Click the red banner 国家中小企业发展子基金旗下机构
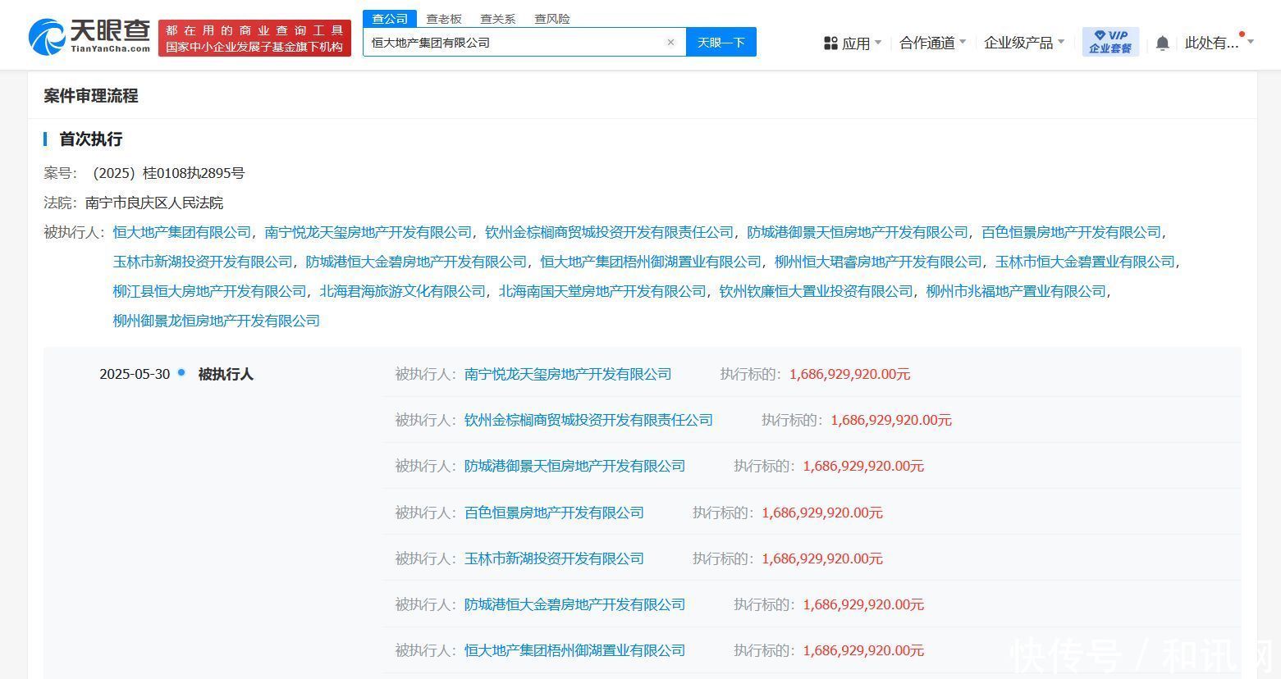Image resolution: width=1281 pixels, height=679 pixels. [x=254, y=47]
